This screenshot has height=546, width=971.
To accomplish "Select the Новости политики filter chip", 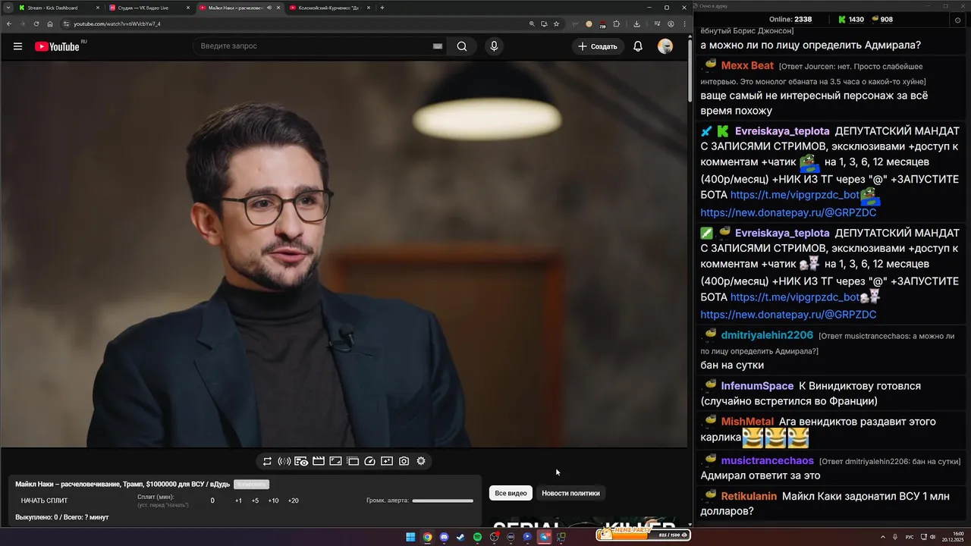I will pos(570,493).
